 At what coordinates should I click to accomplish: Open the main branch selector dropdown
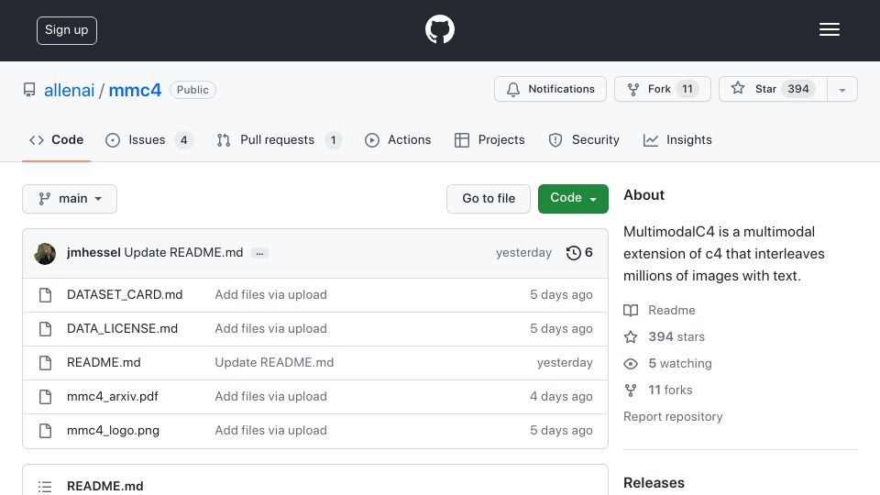tap(70, 199)
